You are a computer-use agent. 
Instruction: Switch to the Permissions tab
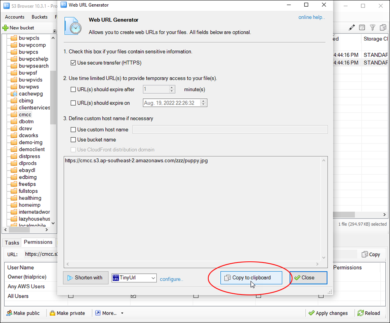click(x=38, y=242)
